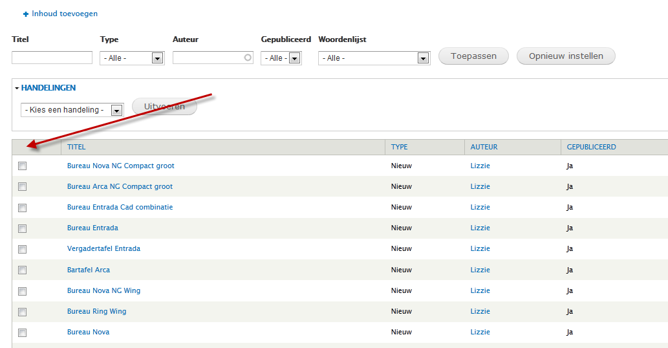Sort the table by Gepubliceerd column

(591, 147)
